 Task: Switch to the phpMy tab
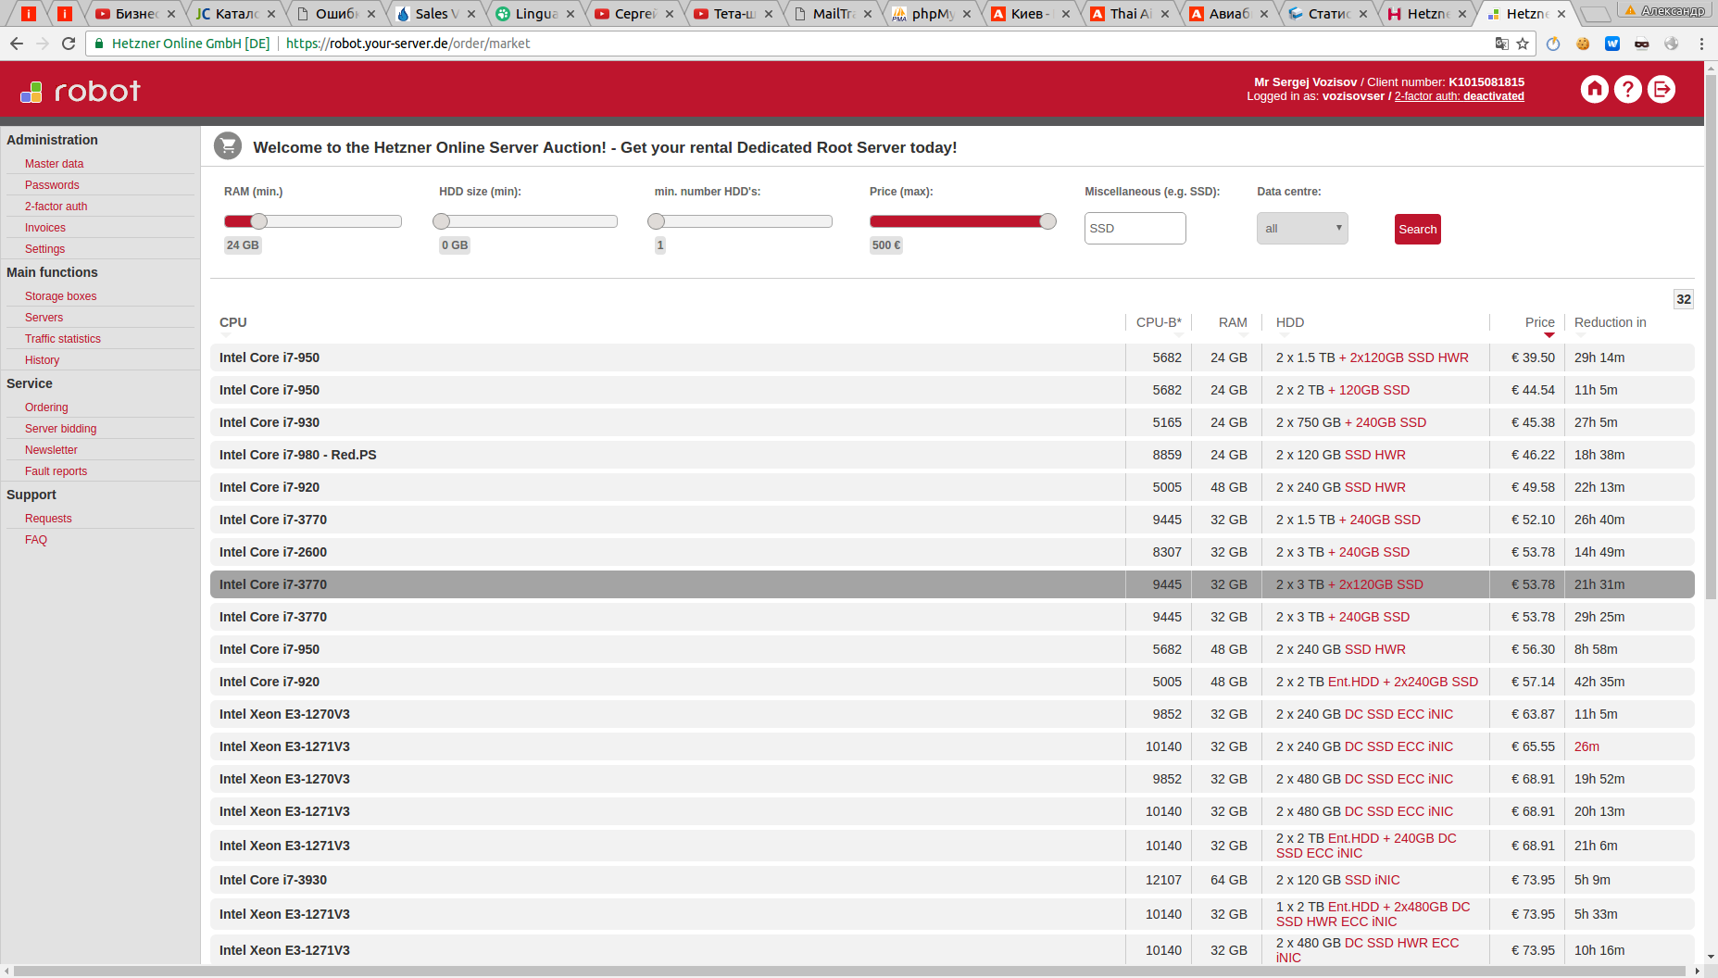[931, 14]
